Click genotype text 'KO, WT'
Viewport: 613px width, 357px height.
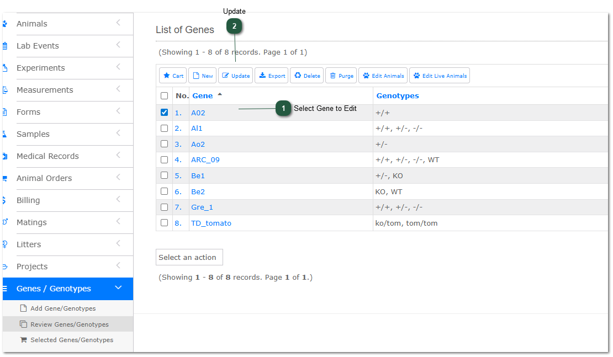389,192
